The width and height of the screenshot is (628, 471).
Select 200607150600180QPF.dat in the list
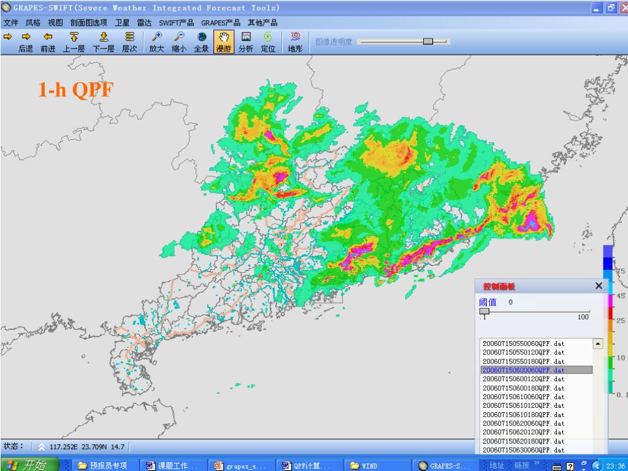[x=523, y=388]
